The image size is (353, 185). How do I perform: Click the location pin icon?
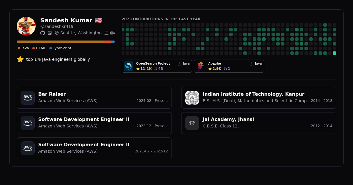pyautogui.click(x=57, y=33)
